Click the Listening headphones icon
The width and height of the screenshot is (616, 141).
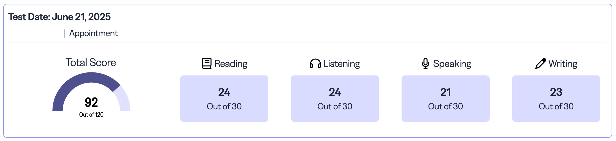tap(315, 64)
